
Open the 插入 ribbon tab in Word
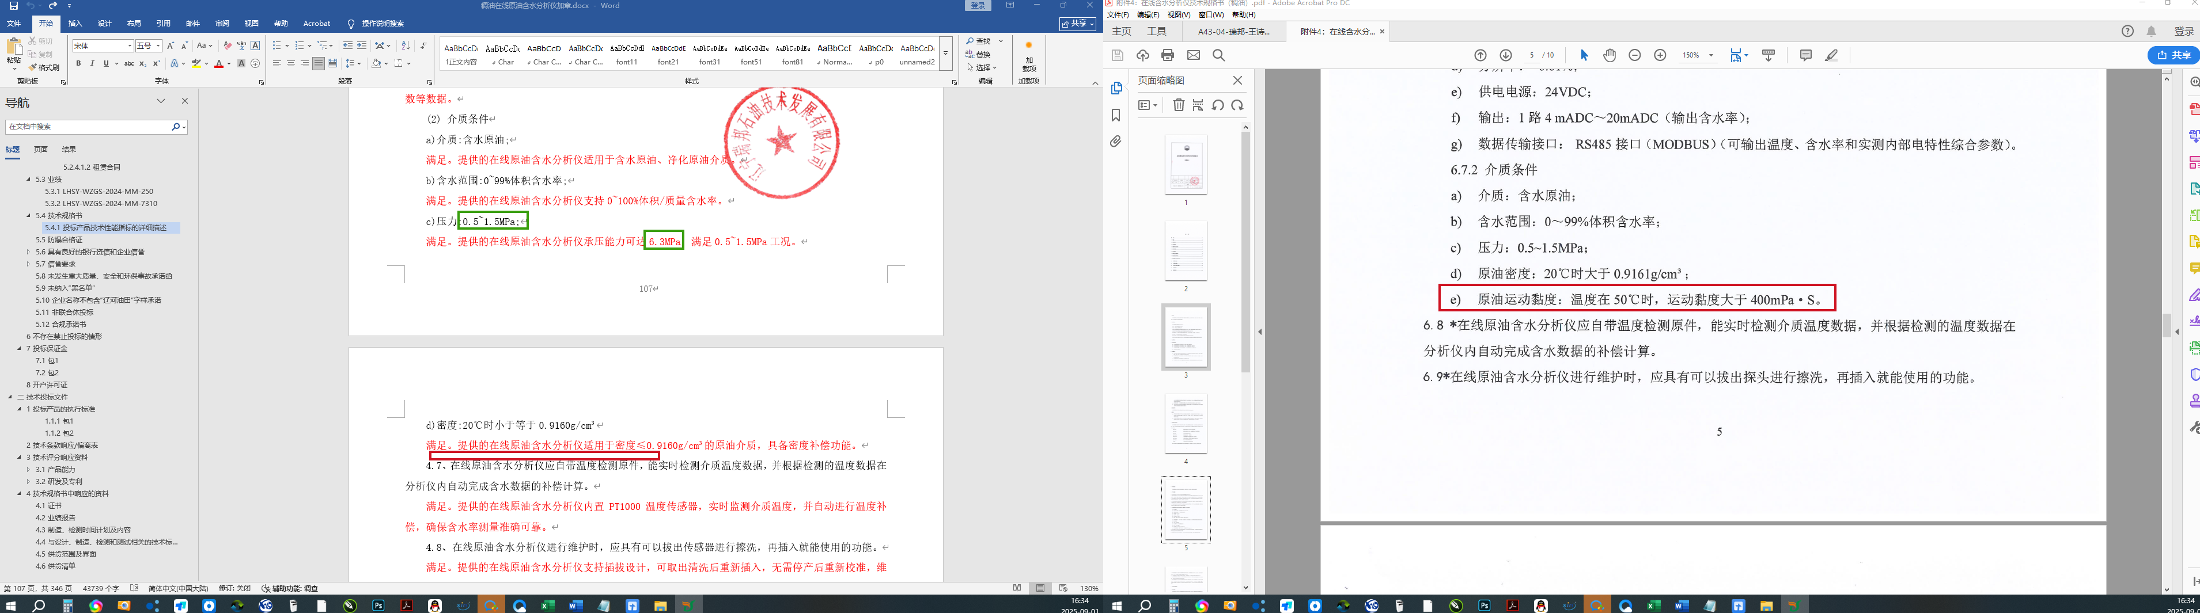(x=75, y=24)
